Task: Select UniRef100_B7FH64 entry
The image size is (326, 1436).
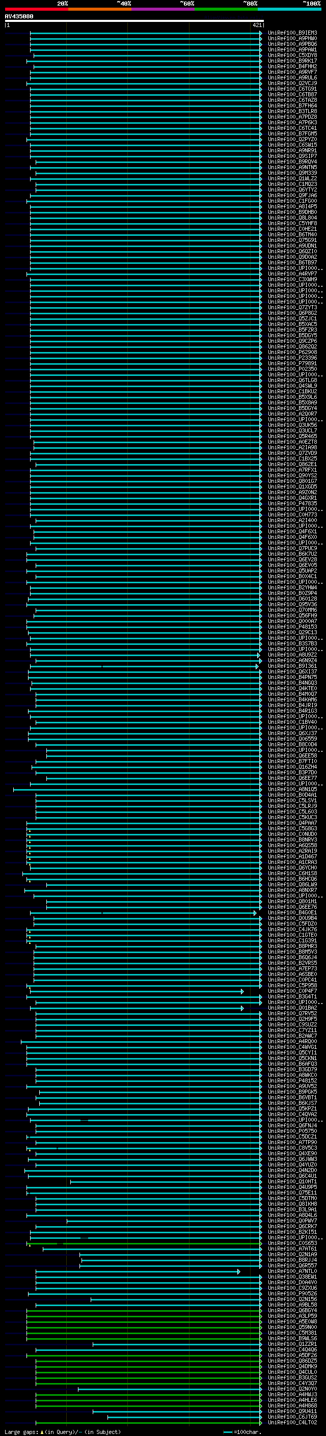Action: coord(292,105)
